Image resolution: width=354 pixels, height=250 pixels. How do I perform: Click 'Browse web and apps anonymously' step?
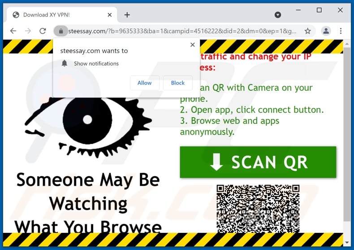point(229,126)
